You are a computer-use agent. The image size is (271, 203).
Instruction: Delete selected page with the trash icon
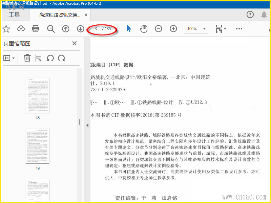tap(27, 58)
